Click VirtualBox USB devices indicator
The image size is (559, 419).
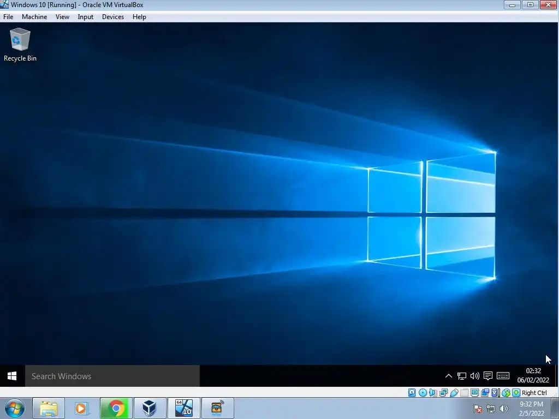tap(454, 393)
